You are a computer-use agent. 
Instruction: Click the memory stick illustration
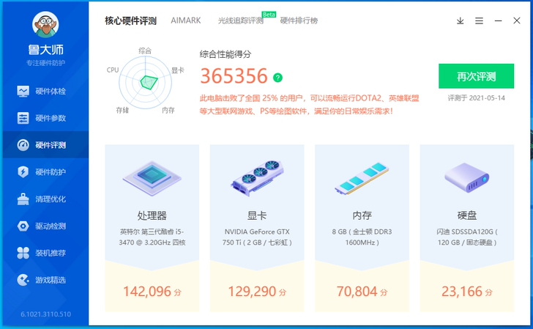[x=362, y=178]
